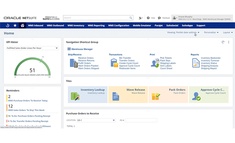The width and height of the screenshot is (235, 143).
Task: Click the Help question mark icon
Action: click(148, 18)
